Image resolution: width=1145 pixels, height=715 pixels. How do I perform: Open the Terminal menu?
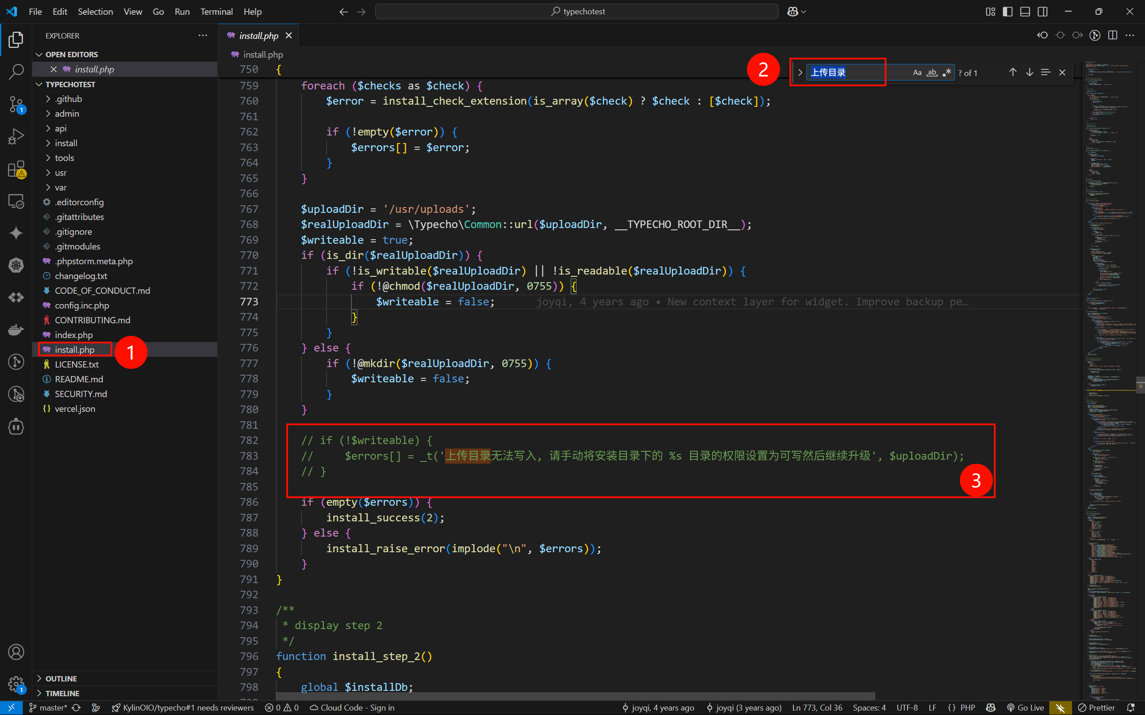tap(216, 11)
